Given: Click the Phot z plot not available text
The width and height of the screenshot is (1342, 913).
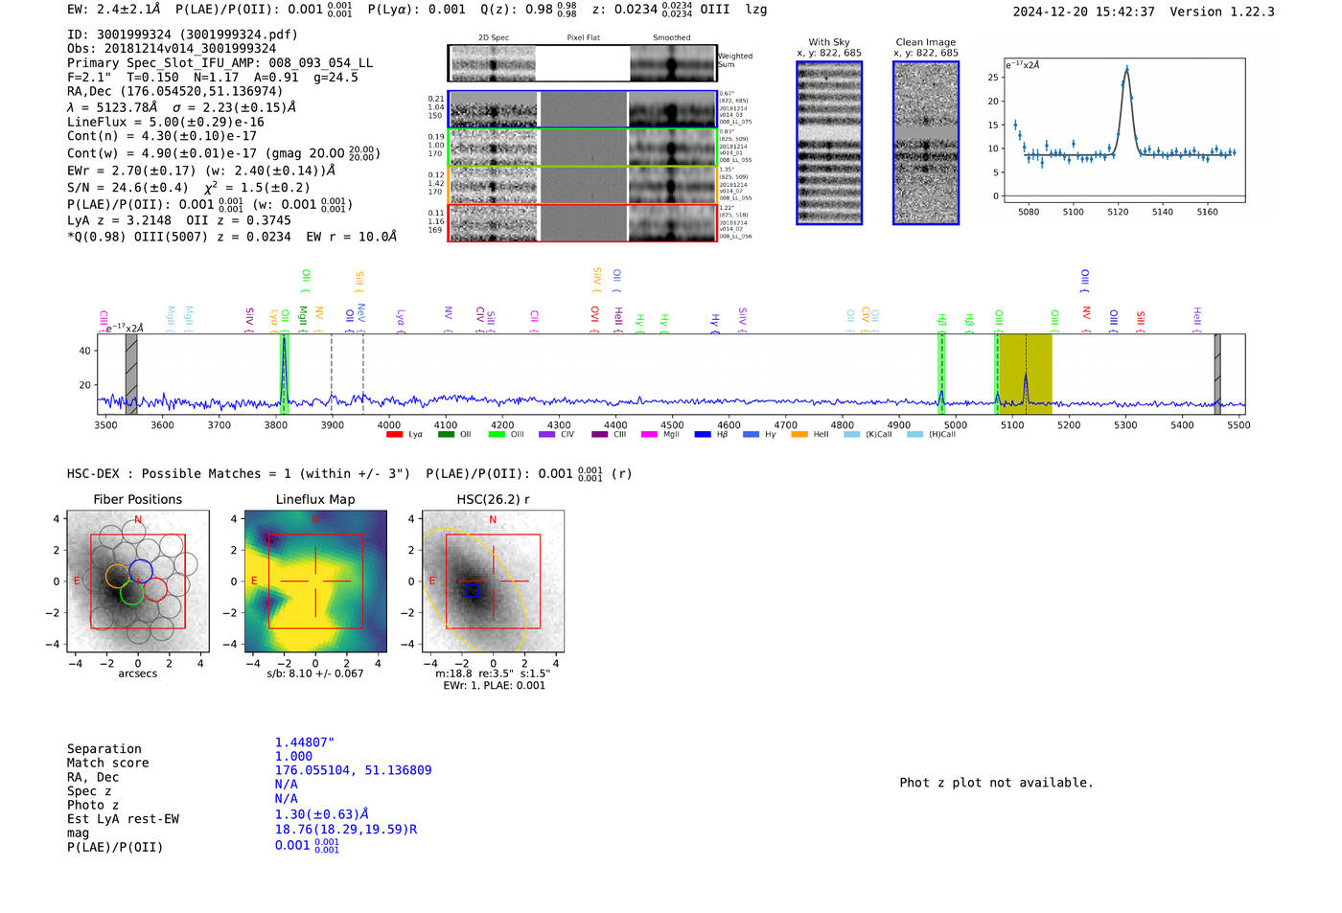Looking at the screenshot, I should [996, 783].
